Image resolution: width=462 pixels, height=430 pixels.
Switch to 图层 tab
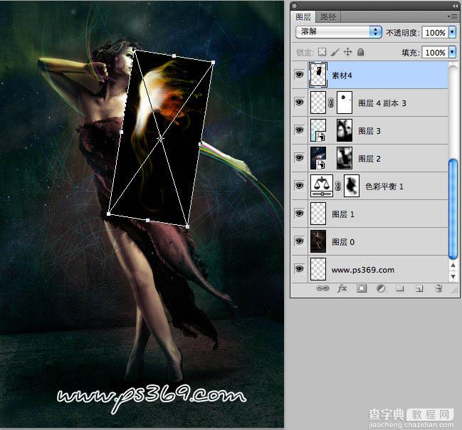coord(303,17)
